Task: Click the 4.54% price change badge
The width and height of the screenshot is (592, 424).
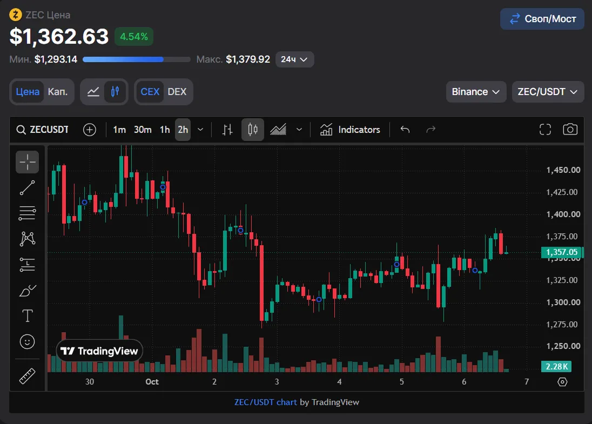Action: click(x=134, y=37)
